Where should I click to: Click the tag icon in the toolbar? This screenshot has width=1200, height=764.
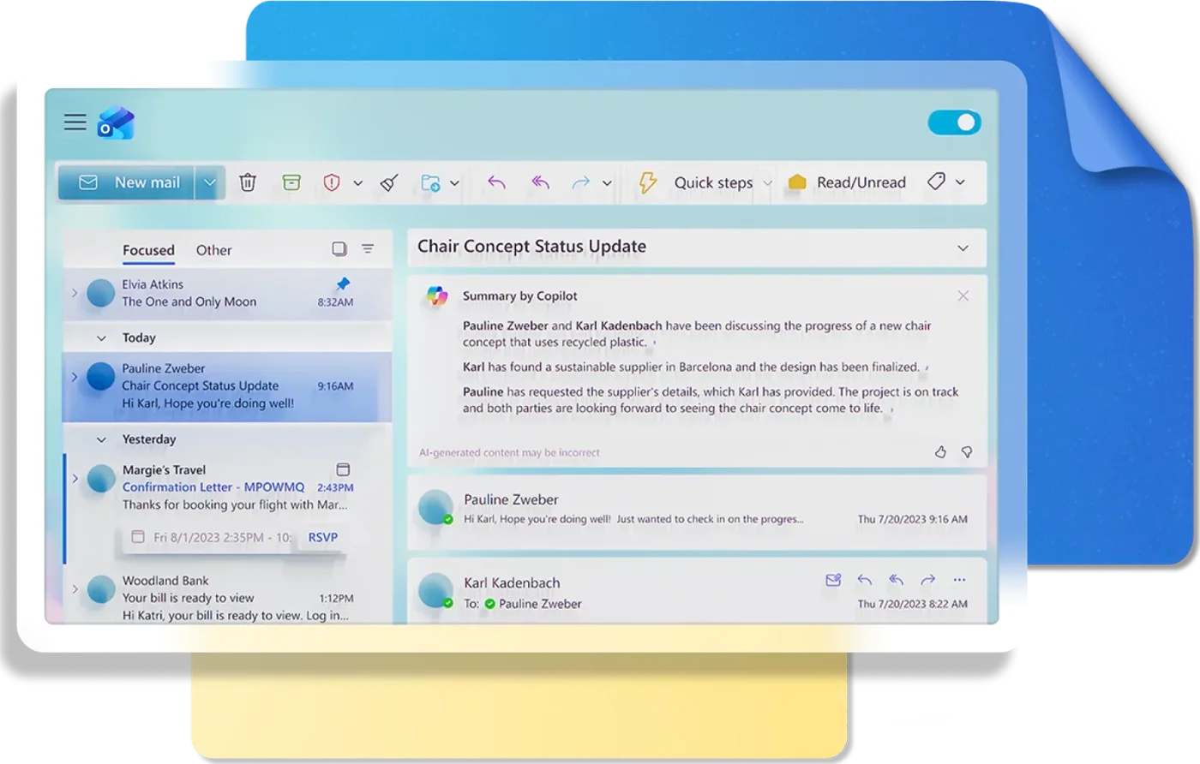point(936,182)
